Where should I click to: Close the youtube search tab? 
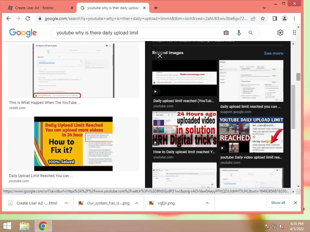144,8
